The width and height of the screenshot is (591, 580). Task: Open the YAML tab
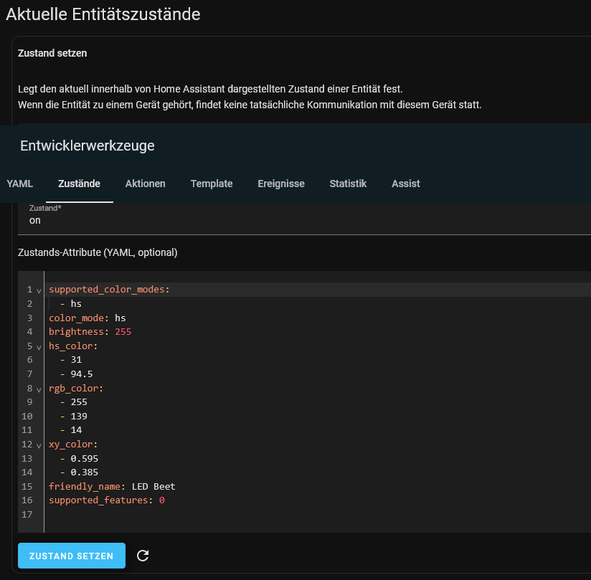20,184
